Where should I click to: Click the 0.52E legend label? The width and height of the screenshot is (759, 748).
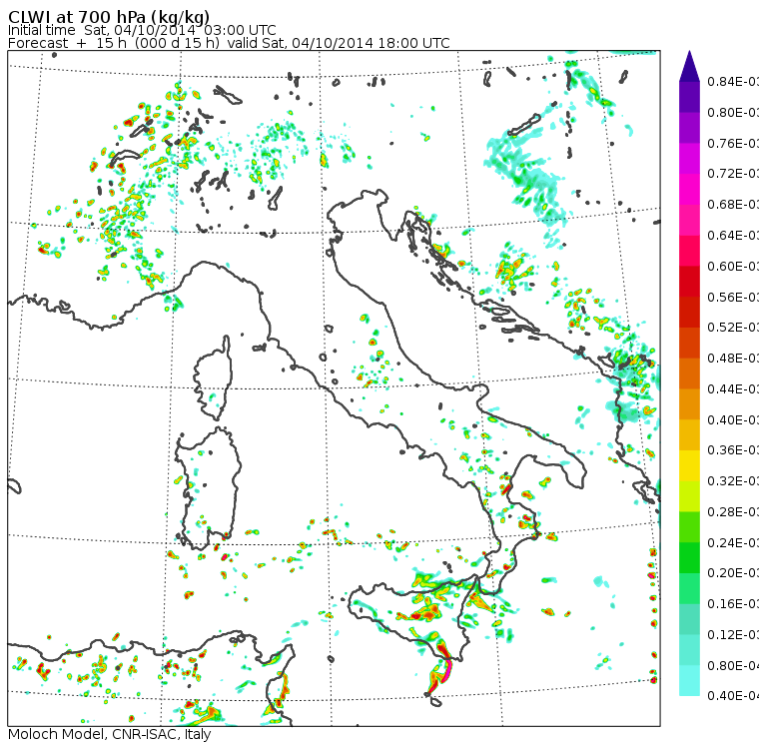pos(733,328)
